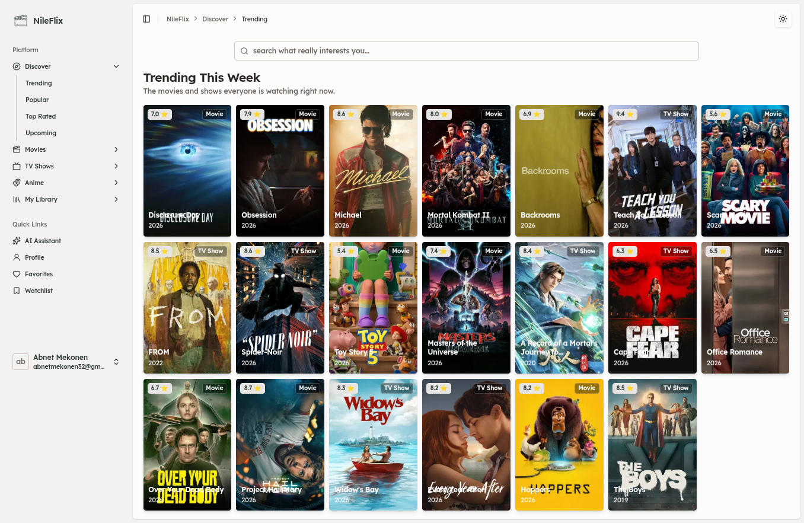
Task: Click the Anime mask icon
Action: 17,183
